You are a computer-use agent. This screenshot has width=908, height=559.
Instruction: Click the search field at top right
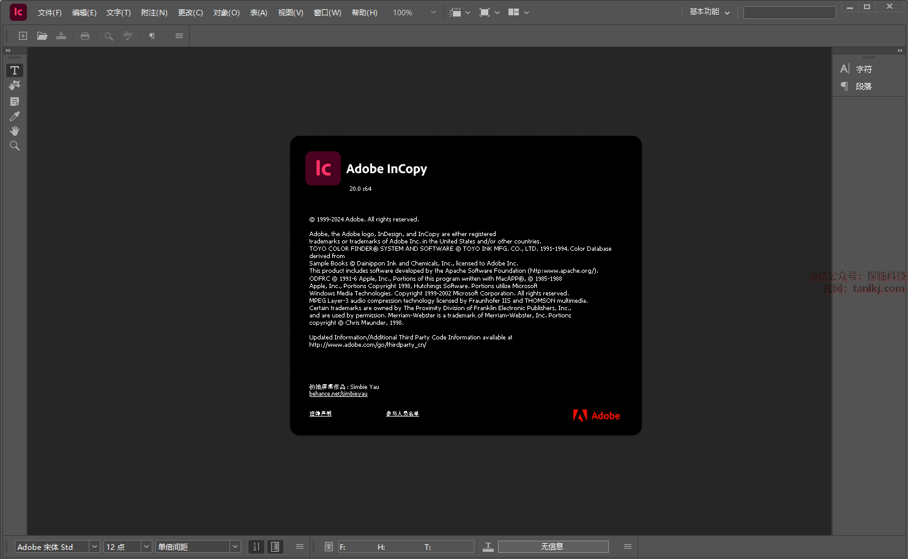(x=789, y=13)
